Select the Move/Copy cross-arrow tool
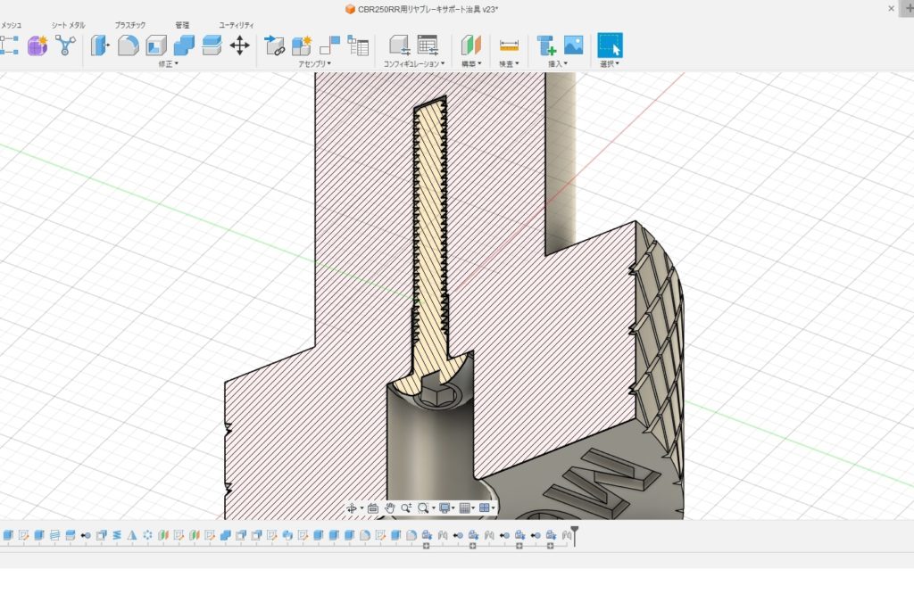The height and width of the screenshot is (594, 914). [x=239, y=45]
